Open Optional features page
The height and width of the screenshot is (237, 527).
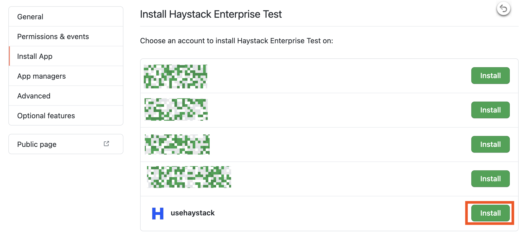point(46,116)
